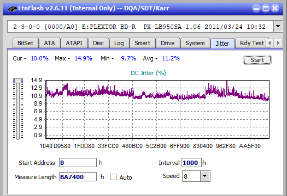Start the jitter measurement
The width and height of the screenshot is (287, 196).
click(x=257, y=60)
